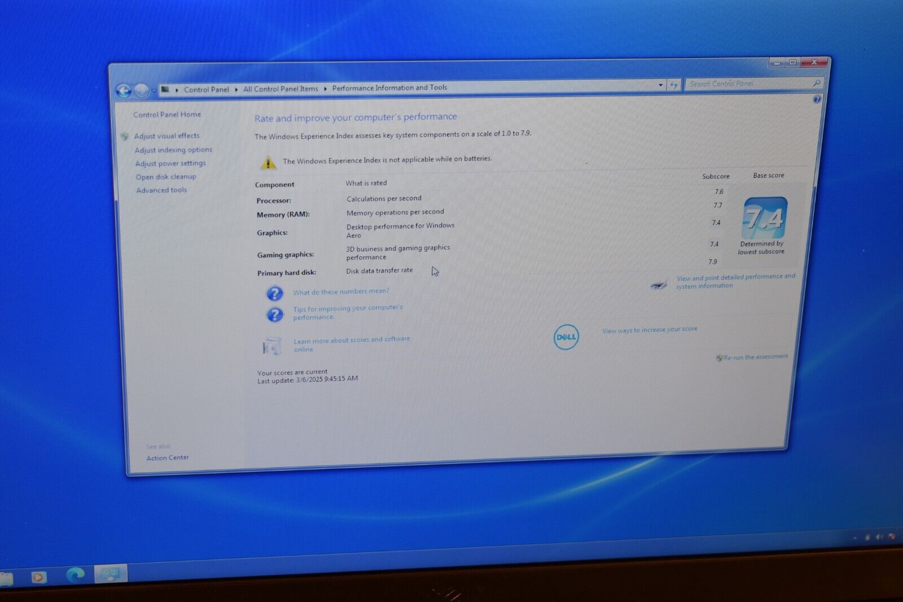Click the warning icon beside battery notice
The height and width of the screenshot is (602, 903).
tap(268, 163)
